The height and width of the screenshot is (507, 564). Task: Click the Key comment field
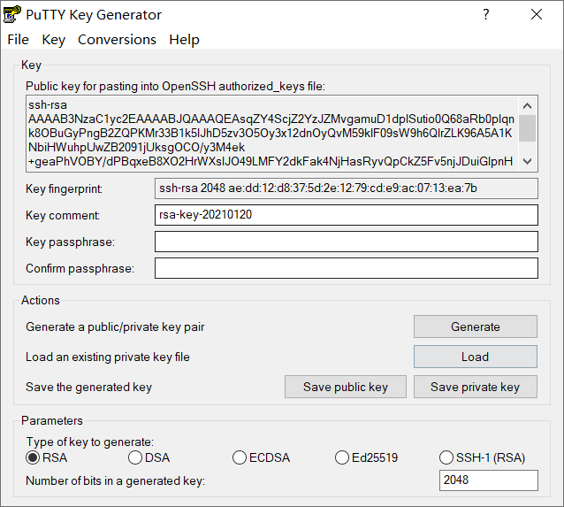click(x=347, y=215)
